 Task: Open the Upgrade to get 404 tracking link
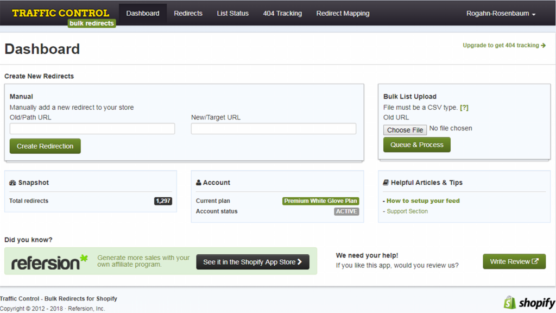pyautogui.click(x=504, y=45)
